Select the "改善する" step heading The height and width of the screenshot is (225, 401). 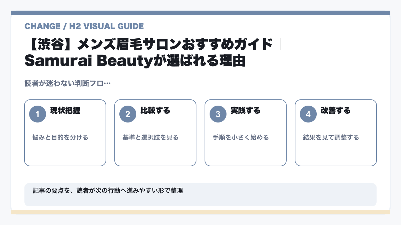click(336, 110)
